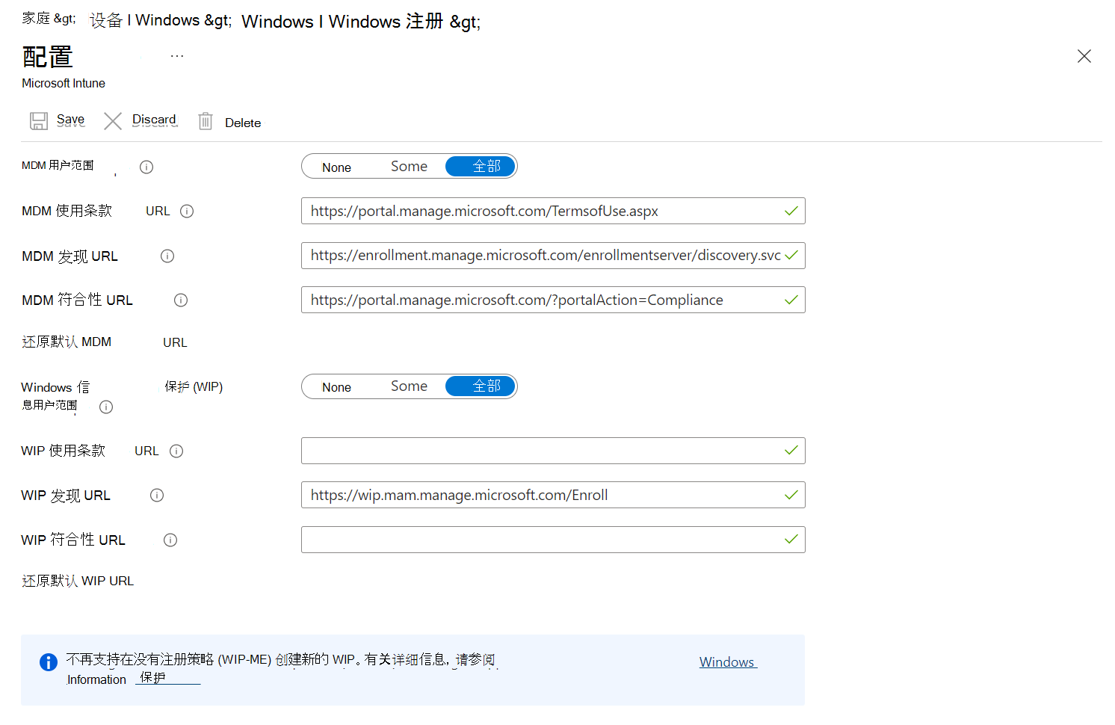Click the empty WIP 使用条款 URL field
Image resolution: width=1115 pixels, height=725 pixels.
coord(553,451)
